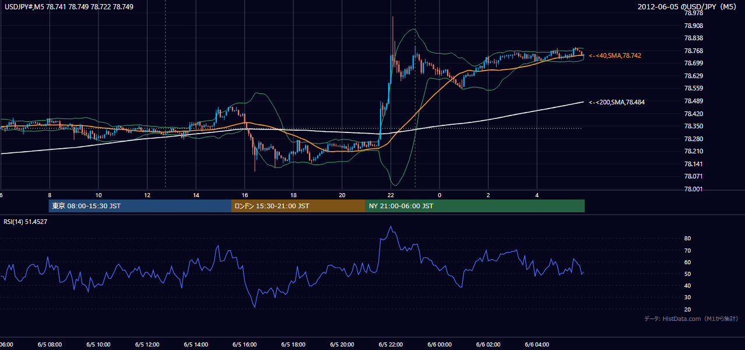Click the 6/6 04:00 date label

537,344
